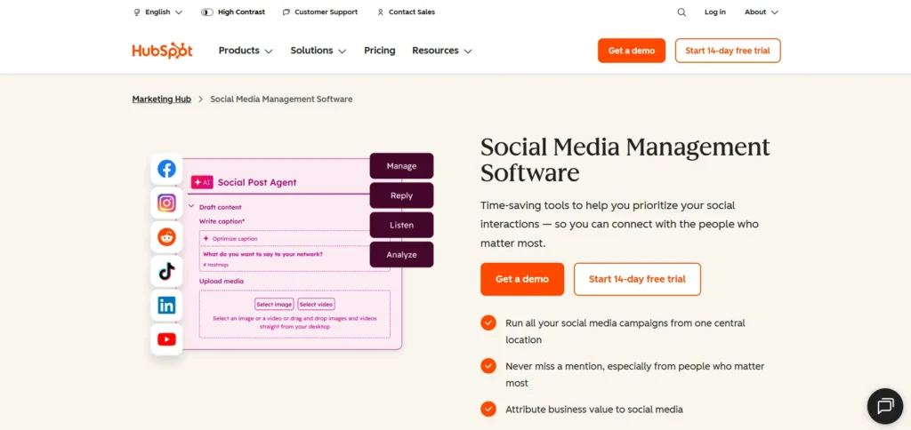Click the '# Hashtags' text

215,265
